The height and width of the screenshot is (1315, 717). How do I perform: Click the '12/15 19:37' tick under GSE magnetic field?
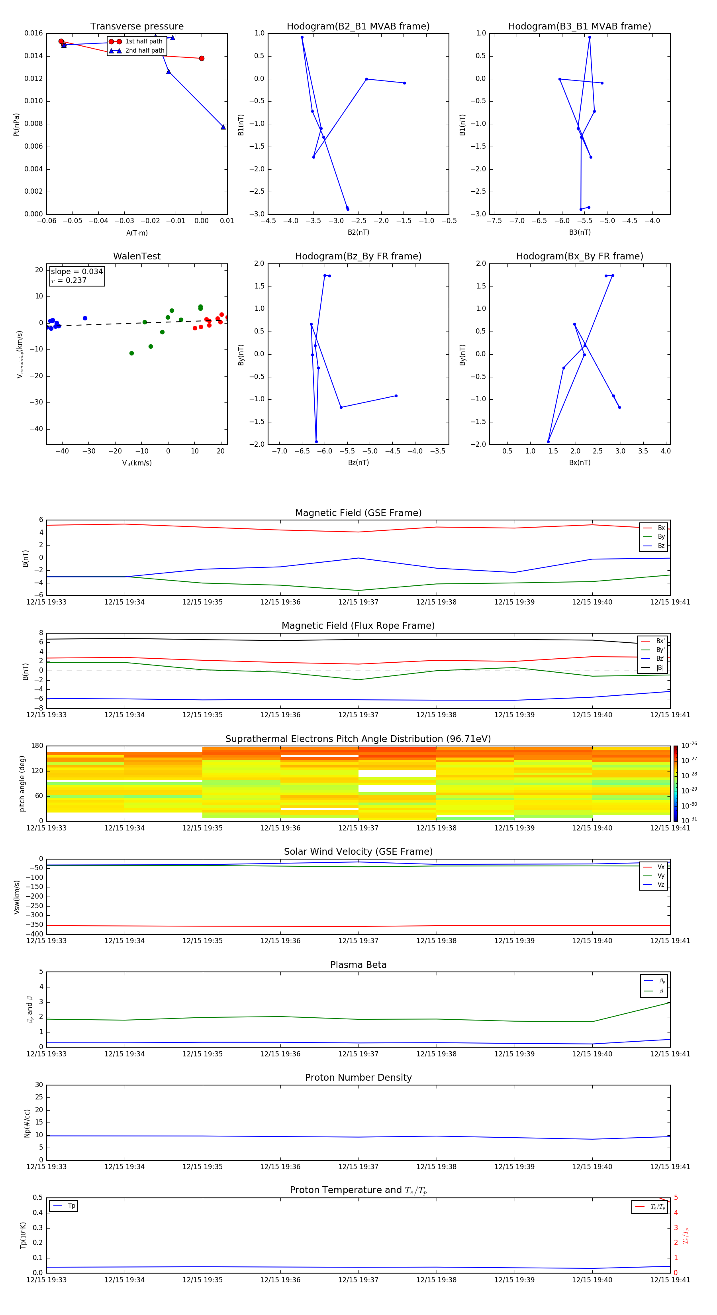tap(358, 603)
